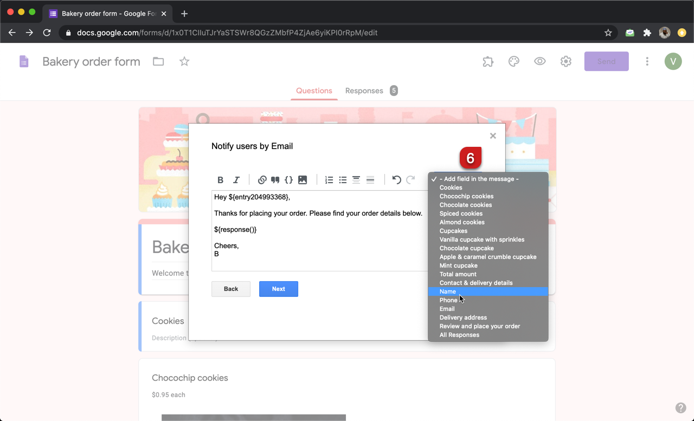Open the form settings gear
Screen dimensions: 694x421
[x=566, y=61]
